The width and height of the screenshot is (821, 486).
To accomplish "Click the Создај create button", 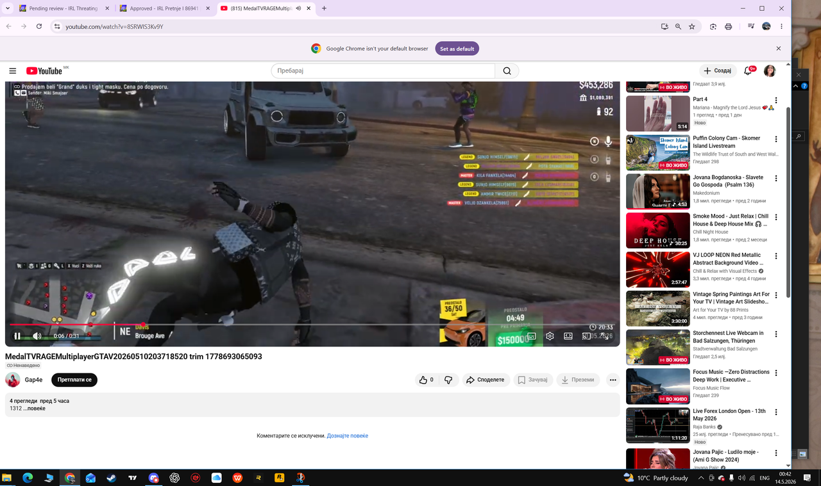I will point(716,71).
